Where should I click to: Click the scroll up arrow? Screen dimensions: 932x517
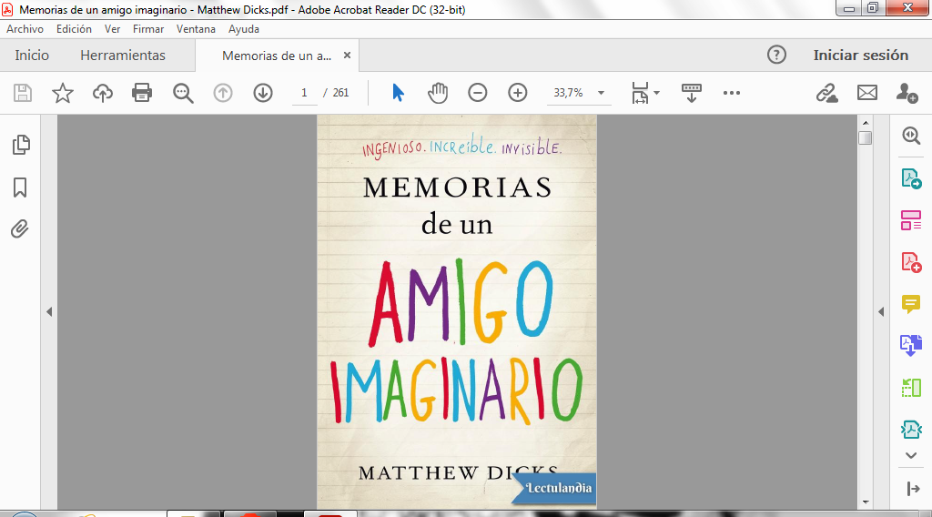pos(866,123)
